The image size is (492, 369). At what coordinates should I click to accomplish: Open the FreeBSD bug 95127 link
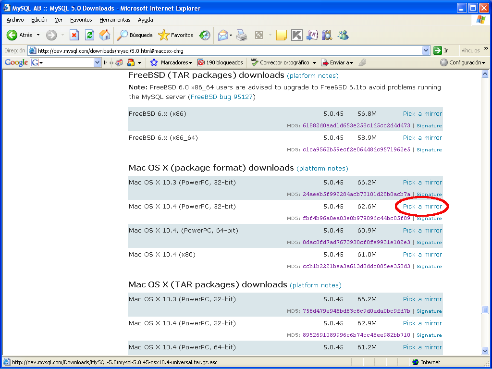coord(221,97)
